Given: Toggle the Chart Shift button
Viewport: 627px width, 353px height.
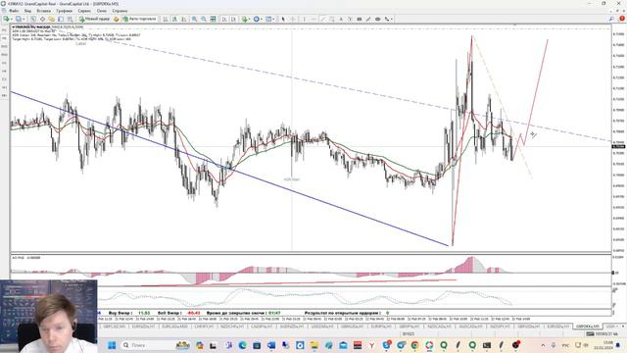Looking at the screenshot, I should pos(233,19).
